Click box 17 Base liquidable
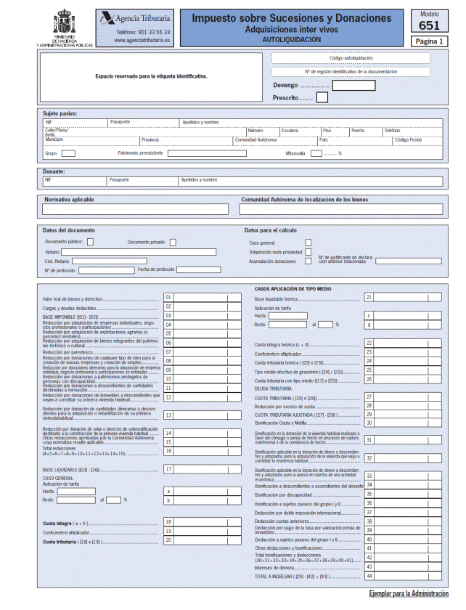This screenshot has width=466, height=610. point(208,470)
